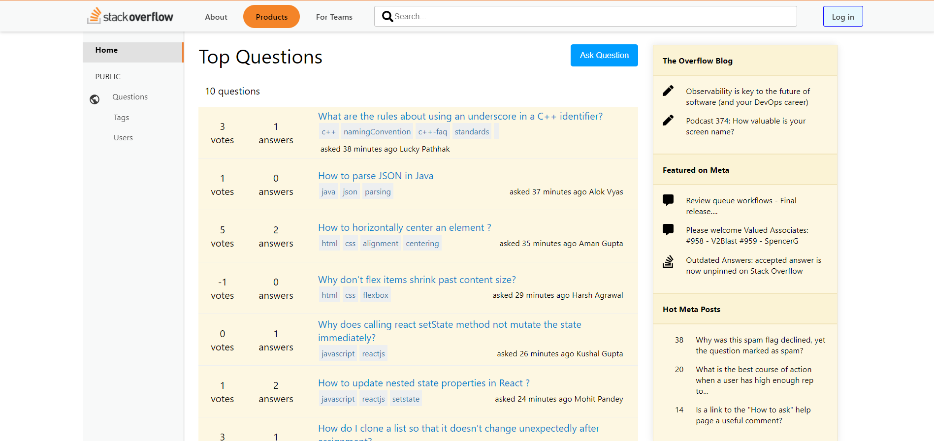Click the Stack Overflow logo

coord(130,16)
